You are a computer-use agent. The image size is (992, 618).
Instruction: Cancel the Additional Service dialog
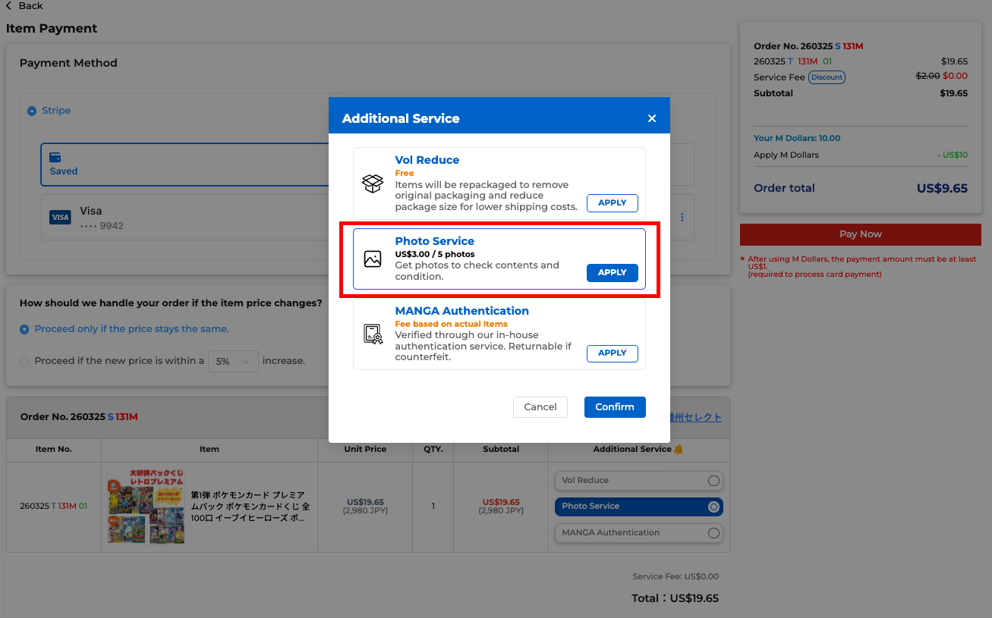pos(540,407)
